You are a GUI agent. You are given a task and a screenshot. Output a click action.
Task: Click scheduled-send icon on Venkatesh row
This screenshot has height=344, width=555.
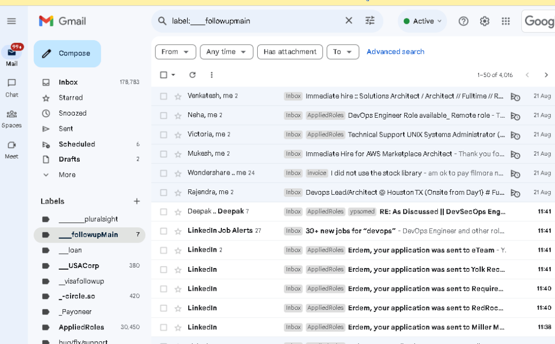(515, 97)
